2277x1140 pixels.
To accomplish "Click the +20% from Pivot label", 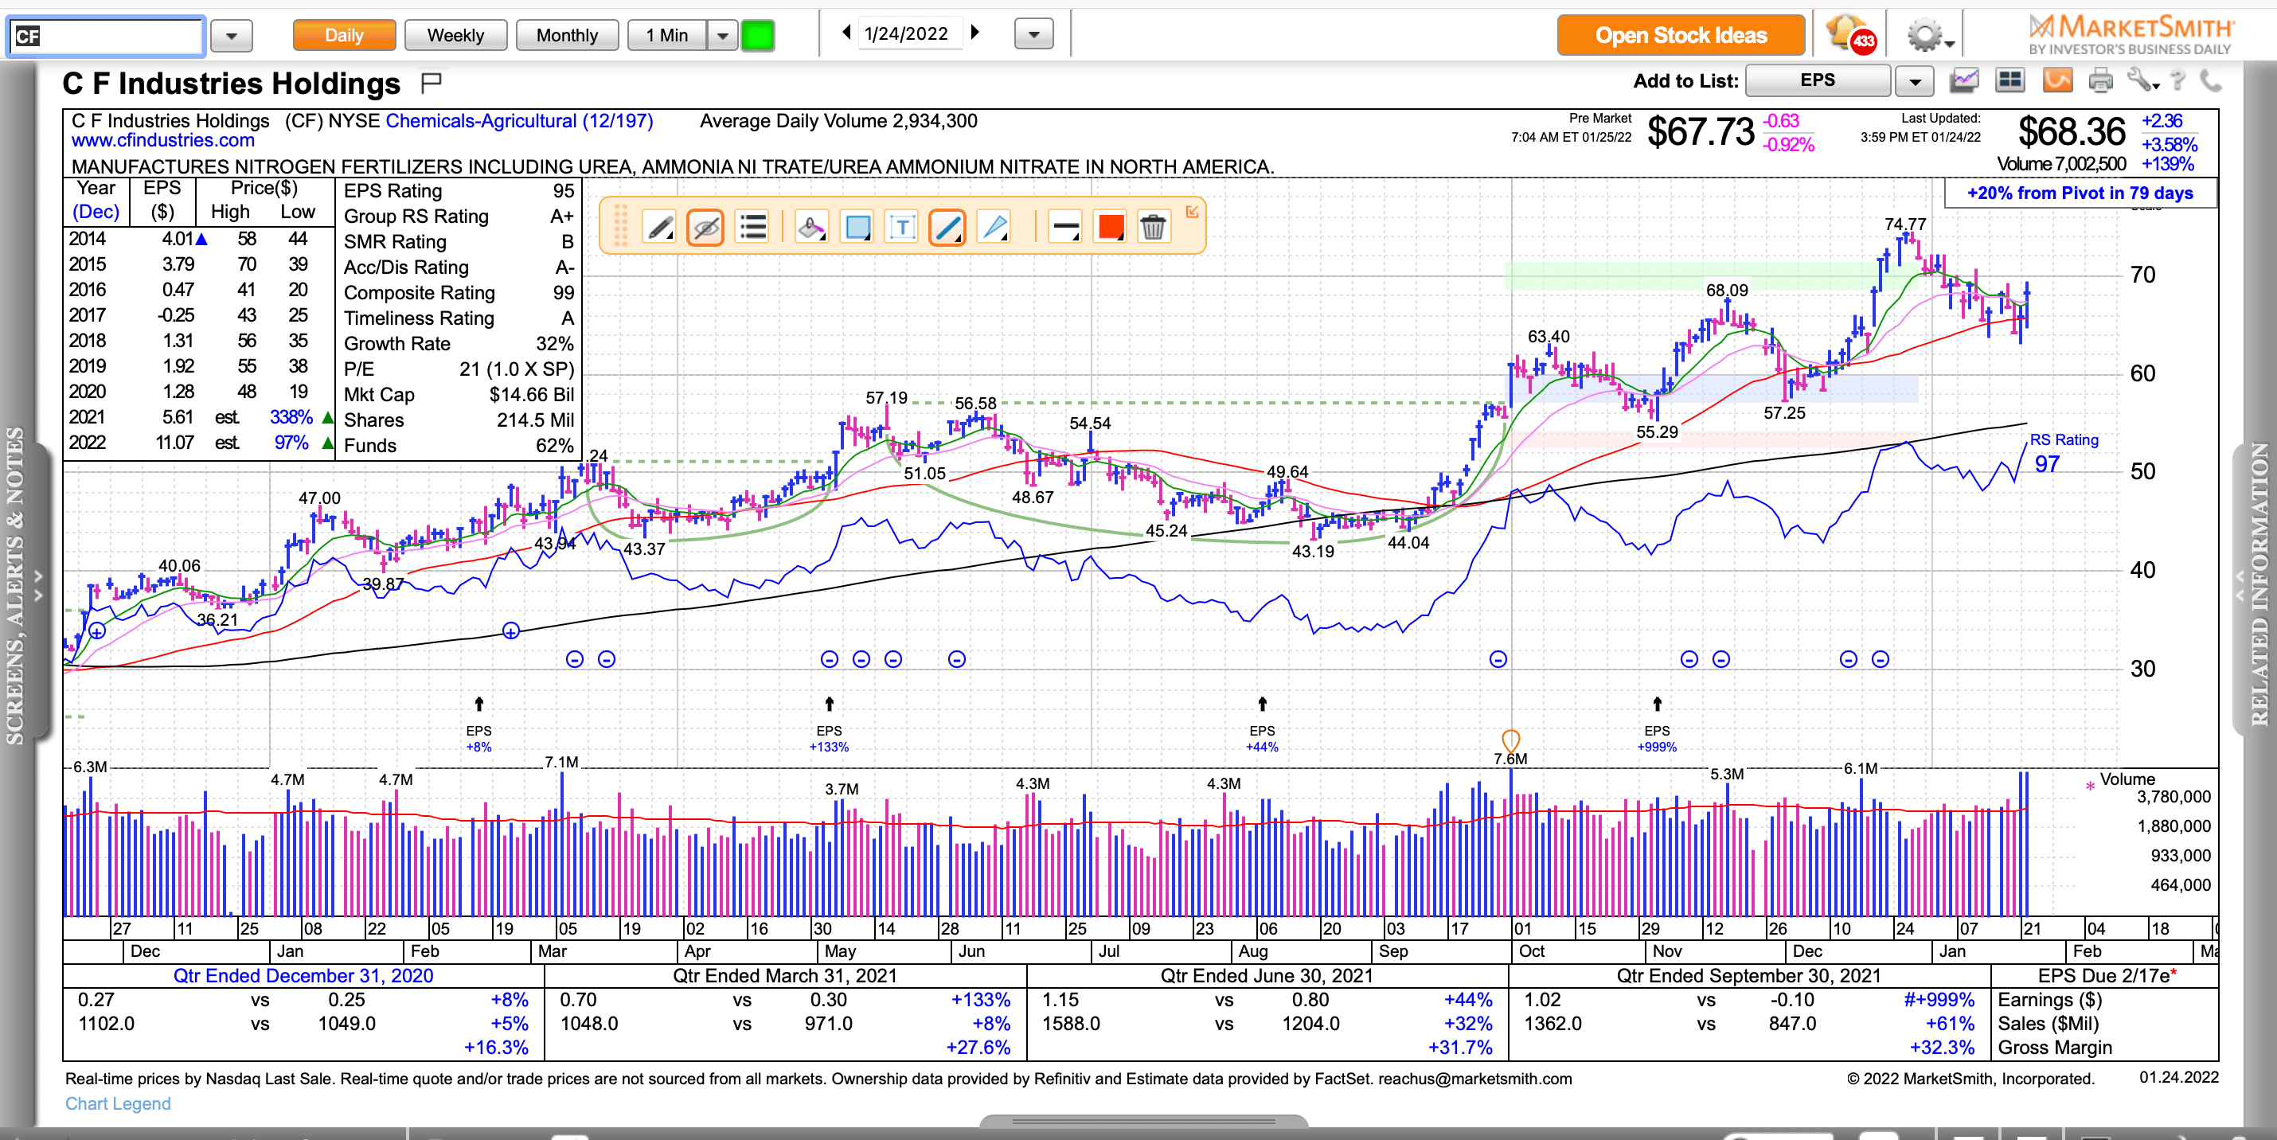I will pyautogui.click(x=2079, y=193).
